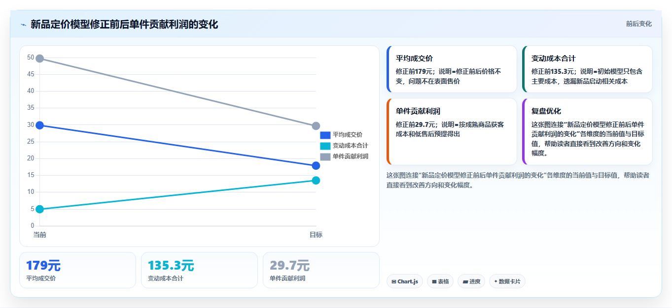Select the 变动成本合计 info card title

point(554,58)
